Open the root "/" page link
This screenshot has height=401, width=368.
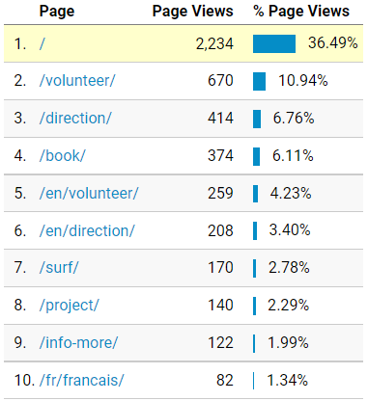pyautogui.click(x=42, y=43)
